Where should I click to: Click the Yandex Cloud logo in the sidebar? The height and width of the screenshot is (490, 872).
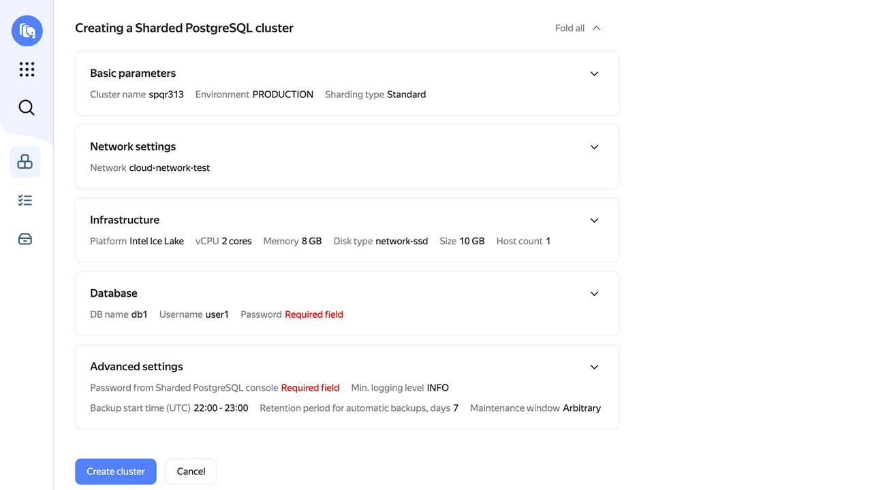tap(27, 31)
